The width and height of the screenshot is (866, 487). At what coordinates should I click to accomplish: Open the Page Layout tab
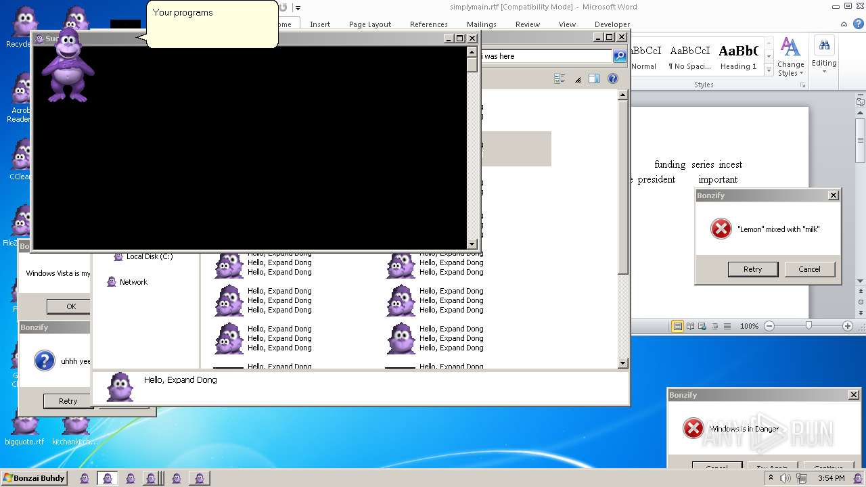[x=370, y=24]
